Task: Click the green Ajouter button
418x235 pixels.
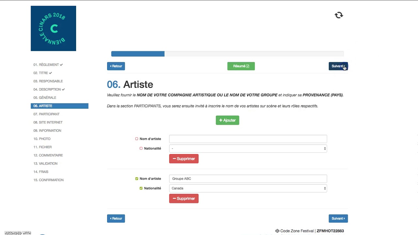Action: [x=227, y=120]
